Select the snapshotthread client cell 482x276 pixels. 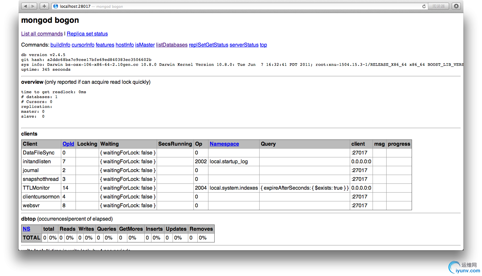(41, 179)
